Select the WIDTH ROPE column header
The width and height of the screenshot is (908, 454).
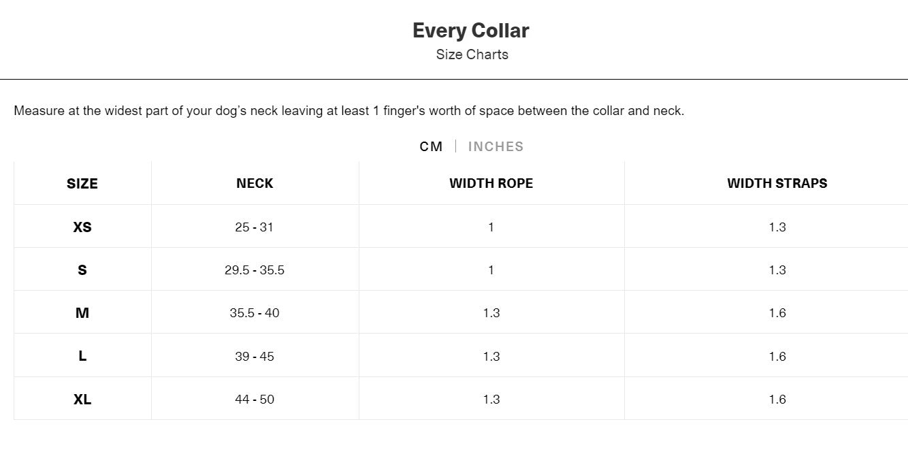(491, 183)
